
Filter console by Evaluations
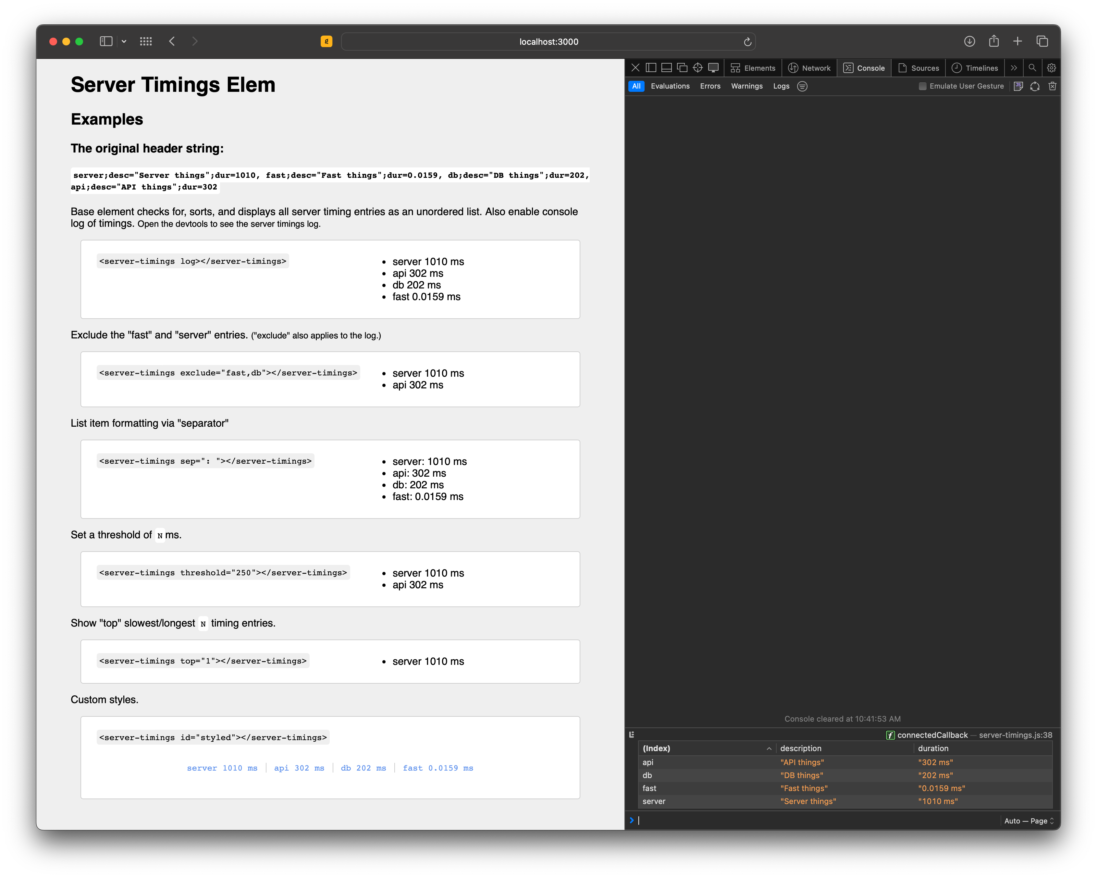pos(670,86)
